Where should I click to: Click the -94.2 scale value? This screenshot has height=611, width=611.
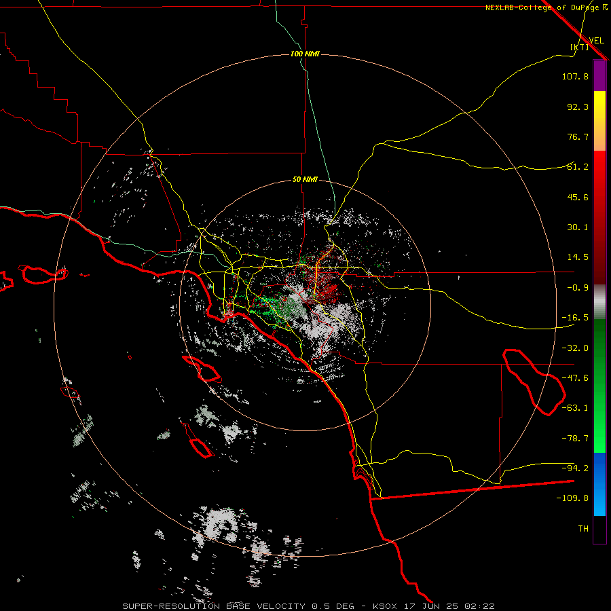point(575,468)
